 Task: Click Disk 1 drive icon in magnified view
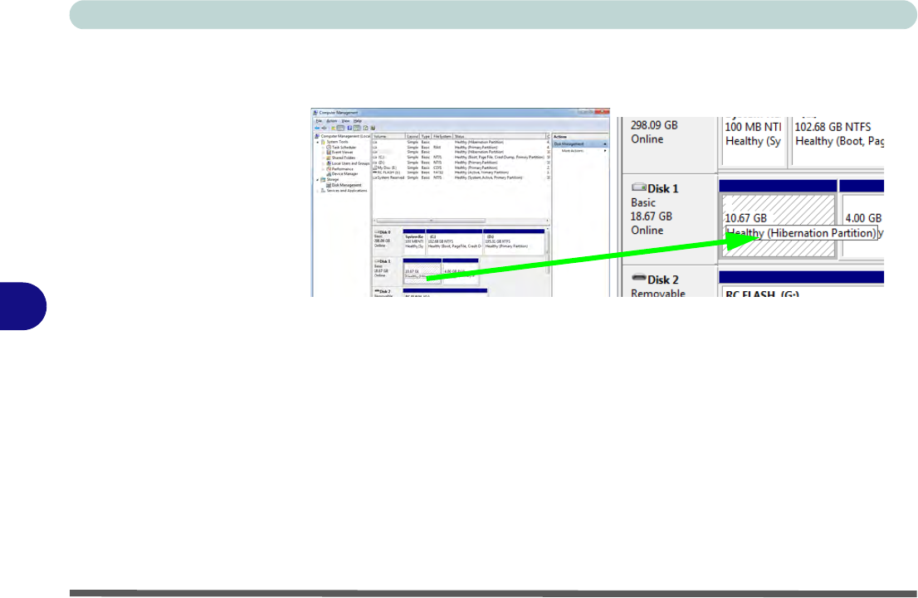638,187
